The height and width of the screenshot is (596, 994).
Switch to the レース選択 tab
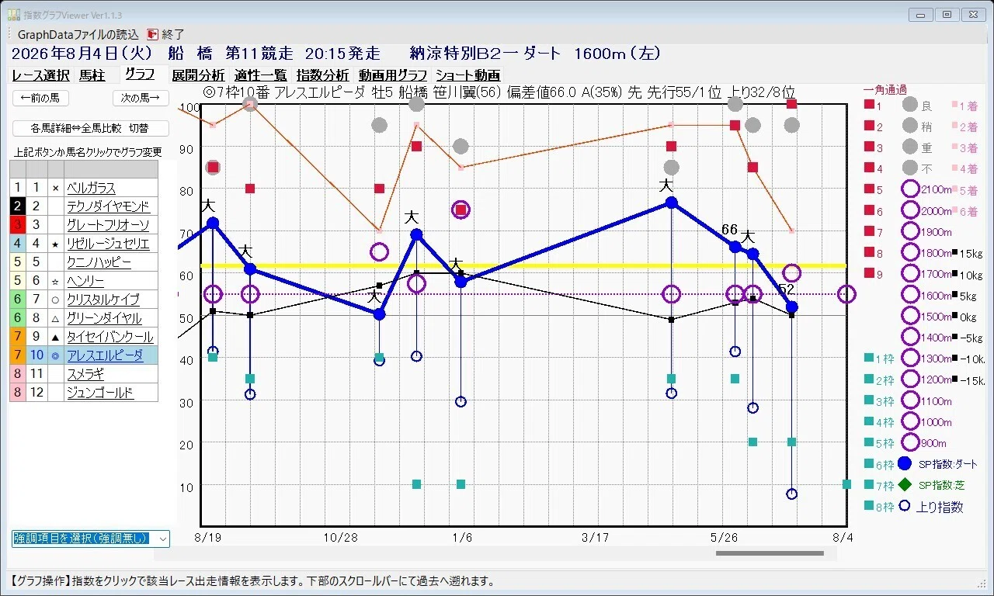click(40, 75)
